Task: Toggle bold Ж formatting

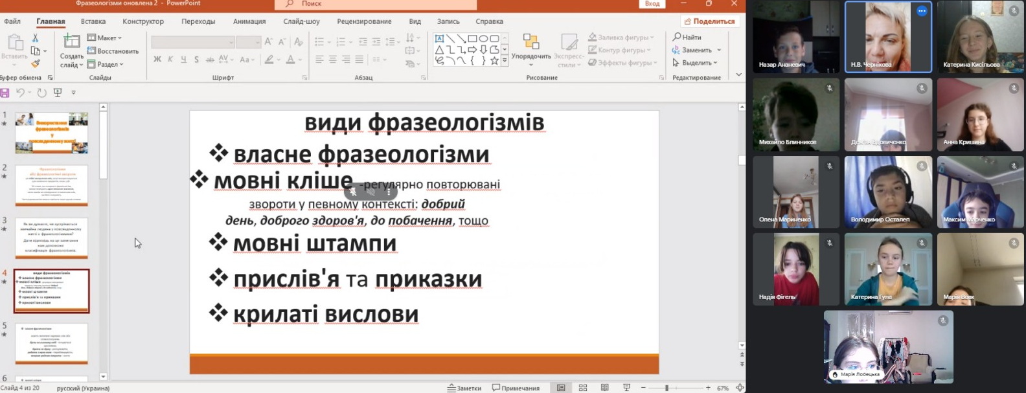Action: [x=157, y=60]
